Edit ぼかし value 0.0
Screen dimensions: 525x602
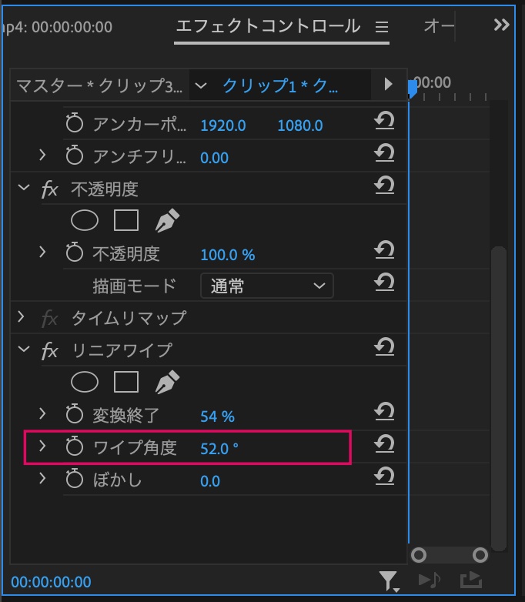point(210,481)
